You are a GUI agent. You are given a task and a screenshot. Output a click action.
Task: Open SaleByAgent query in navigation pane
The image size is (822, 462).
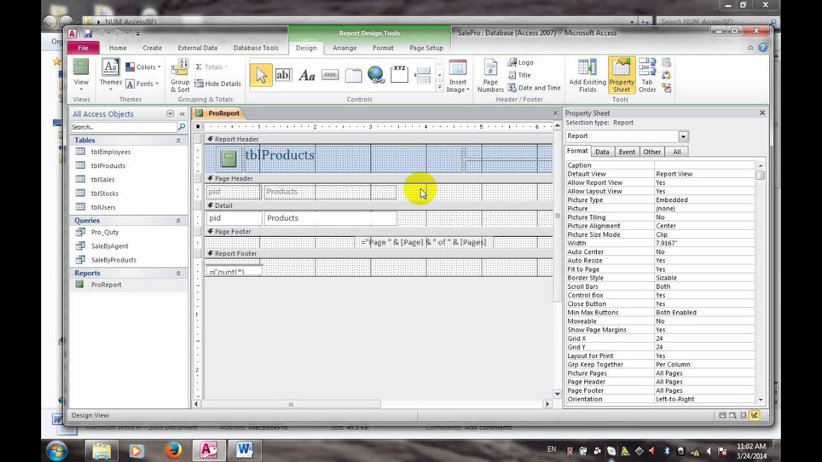click(110, 246)
